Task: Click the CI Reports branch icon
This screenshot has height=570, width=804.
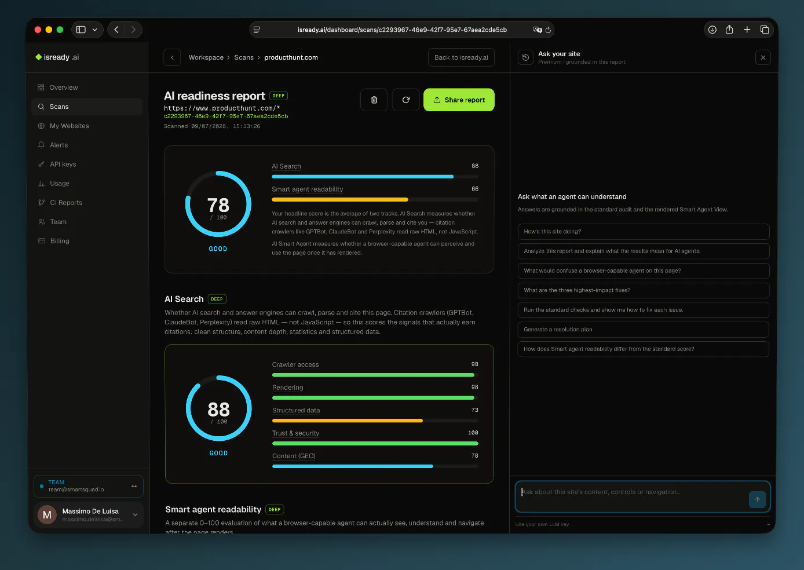Action: [41, 202]
